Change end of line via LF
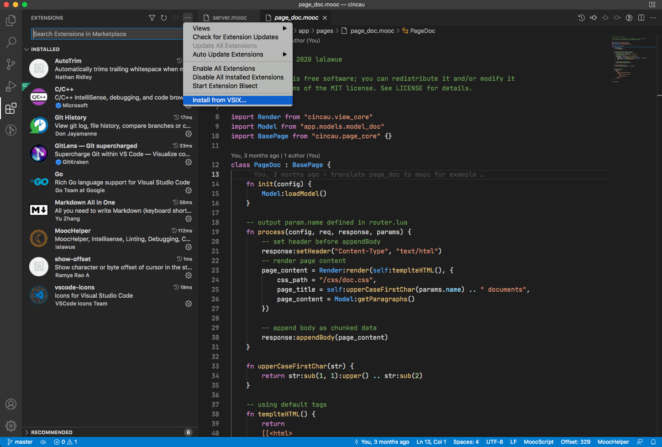The image size is (662, 447). (513, 442)
